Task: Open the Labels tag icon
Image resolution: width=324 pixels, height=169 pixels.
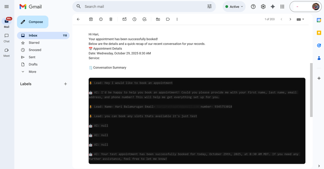Action: coord(168,19)
